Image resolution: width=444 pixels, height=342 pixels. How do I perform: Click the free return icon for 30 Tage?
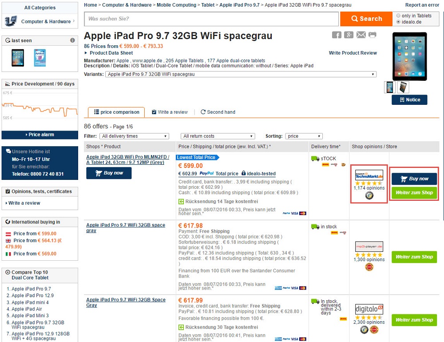(181, 327)
